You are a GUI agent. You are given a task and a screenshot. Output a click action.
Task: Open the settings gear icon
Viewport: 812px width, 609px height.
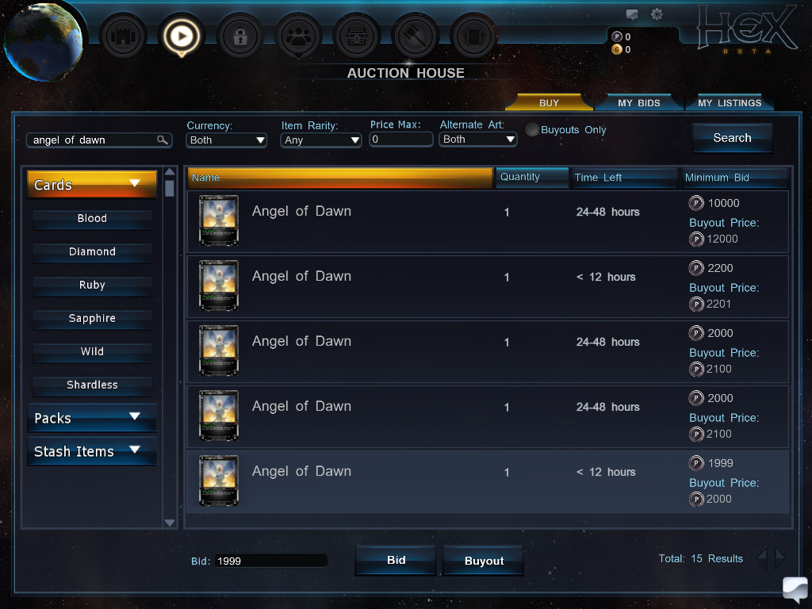[x=657, y=14]
